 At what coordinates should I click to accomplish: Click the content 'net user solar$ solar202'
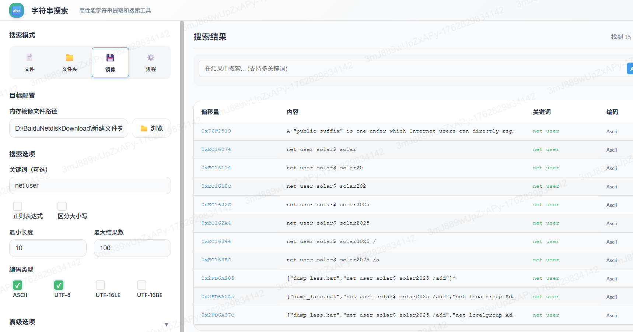pyautogui.click(x=326, y=186)
